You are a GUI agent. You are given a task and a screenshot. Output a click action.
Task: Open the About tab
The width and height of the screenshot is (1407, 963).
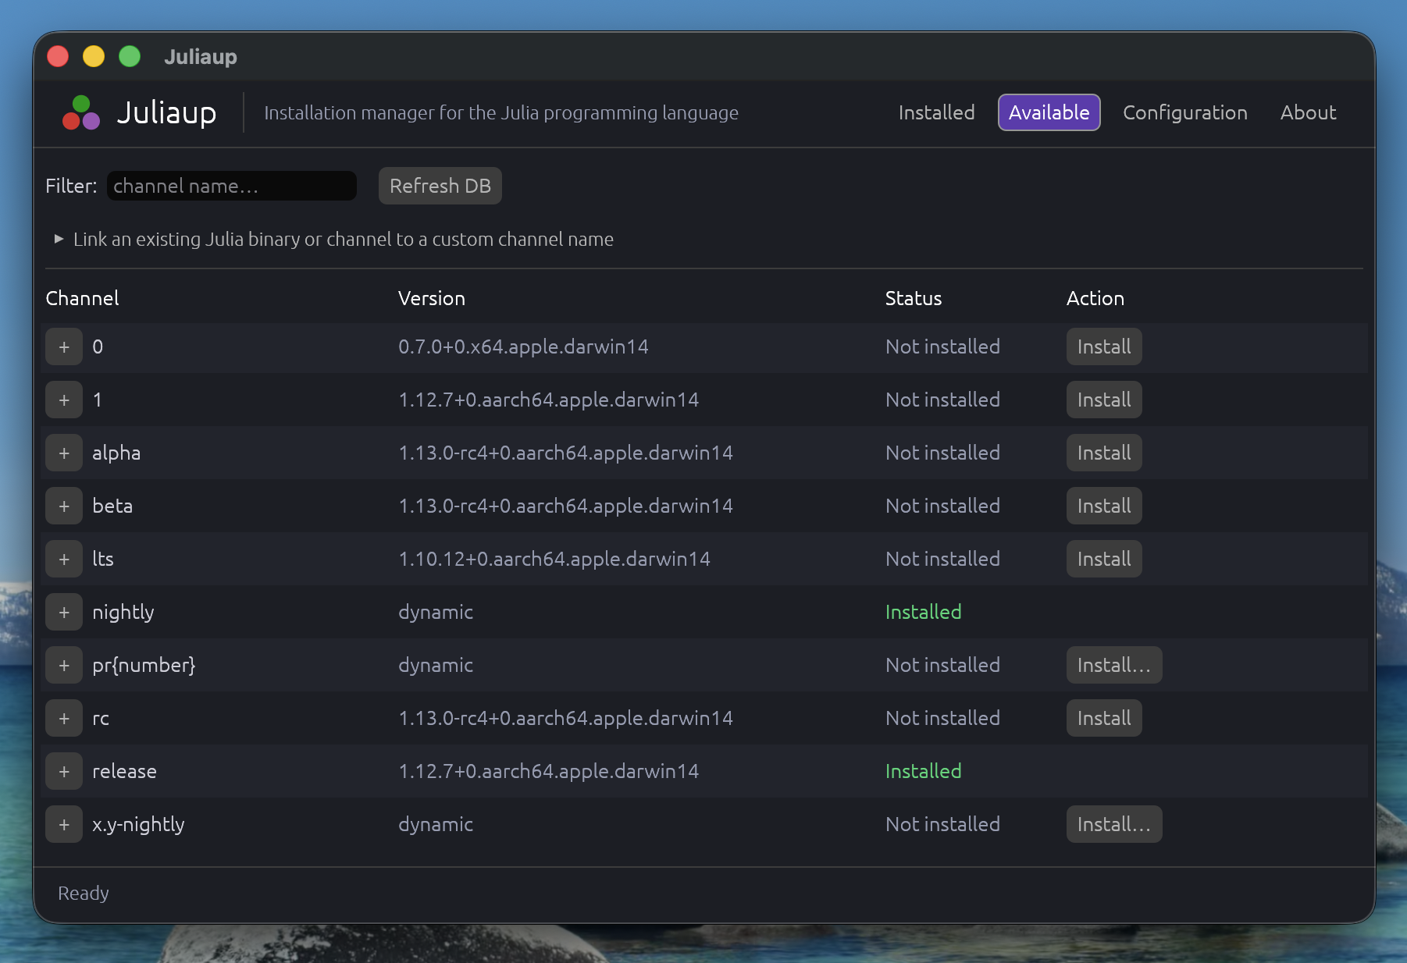pyautogui.click(x=1308, y=112)
